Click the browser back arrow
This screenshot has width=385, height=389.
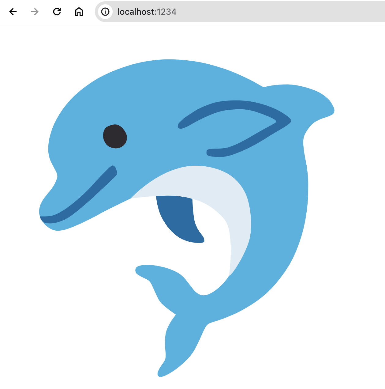coord(13,12)
